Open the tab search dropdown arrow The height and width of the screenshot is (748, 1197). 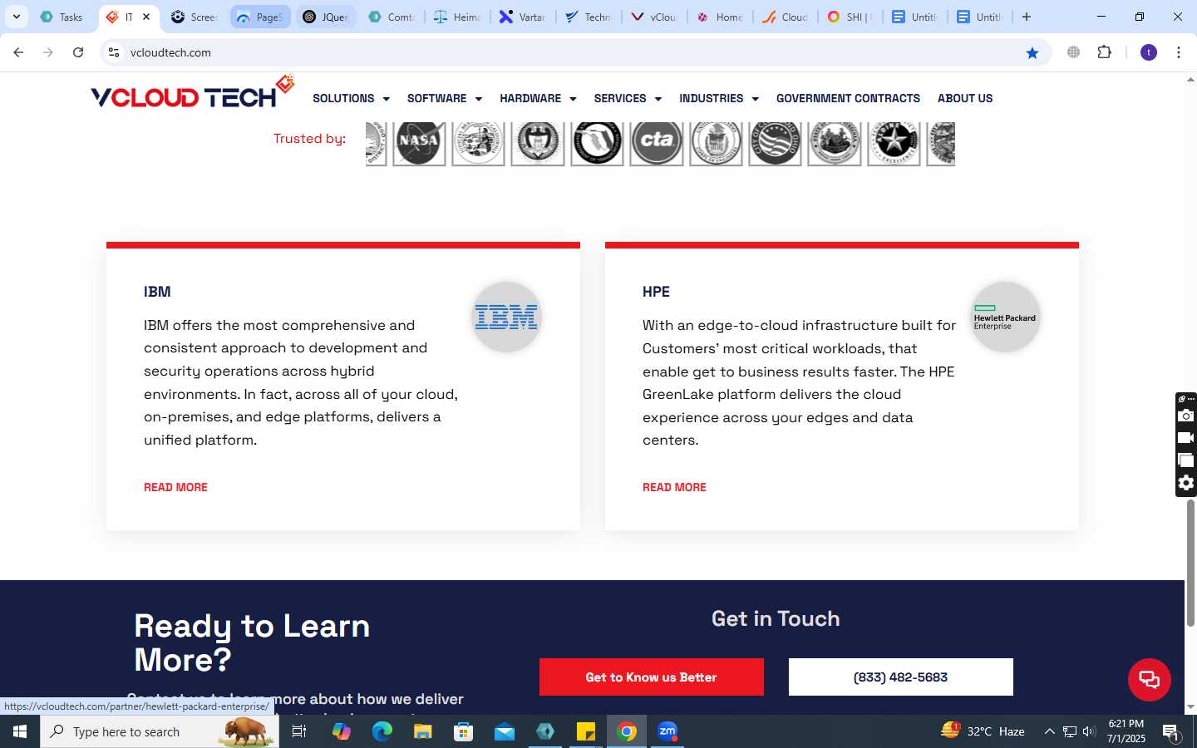[x=17, y=17]
